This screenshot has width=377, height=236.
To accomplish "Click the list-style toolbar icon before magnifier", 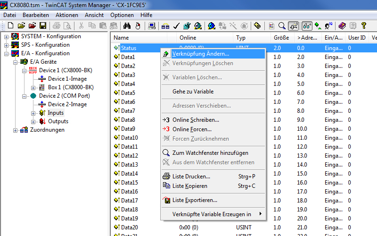I will 271,25.
